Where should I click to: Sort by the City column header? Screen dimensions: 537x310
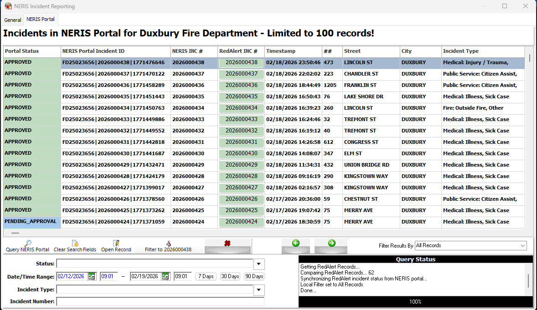(x=421, y=51)
